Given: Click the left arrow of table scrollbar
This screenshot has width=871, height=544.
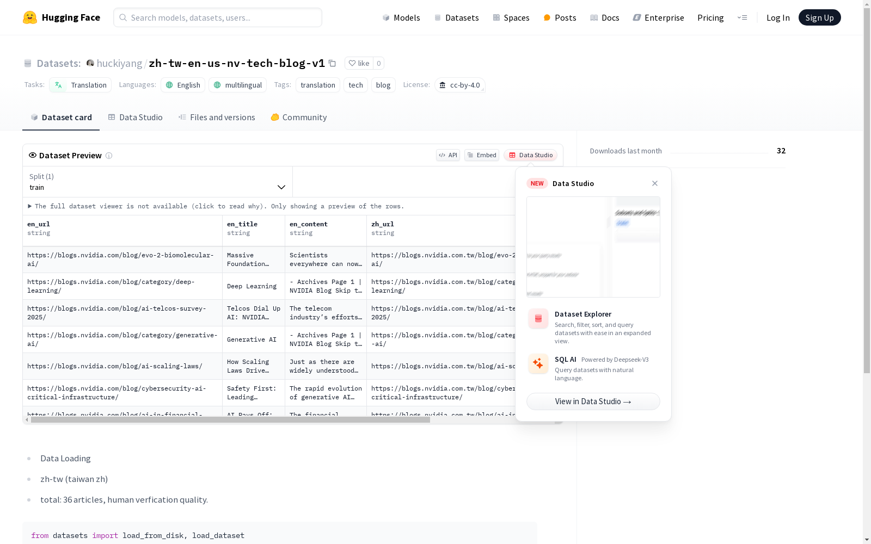Looking at the screenshot, I should click(27, 420).
